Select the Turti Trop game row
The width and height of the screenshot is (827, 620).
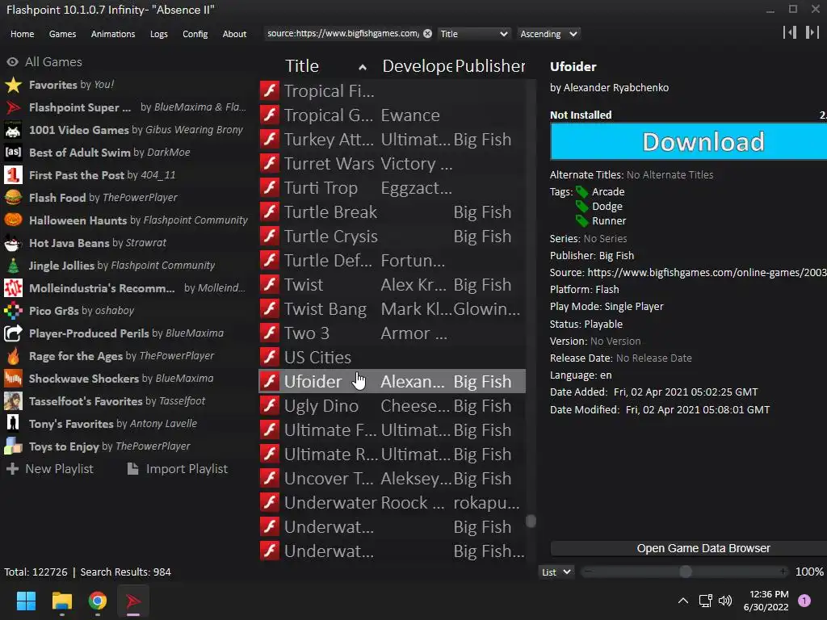(393, 187)
